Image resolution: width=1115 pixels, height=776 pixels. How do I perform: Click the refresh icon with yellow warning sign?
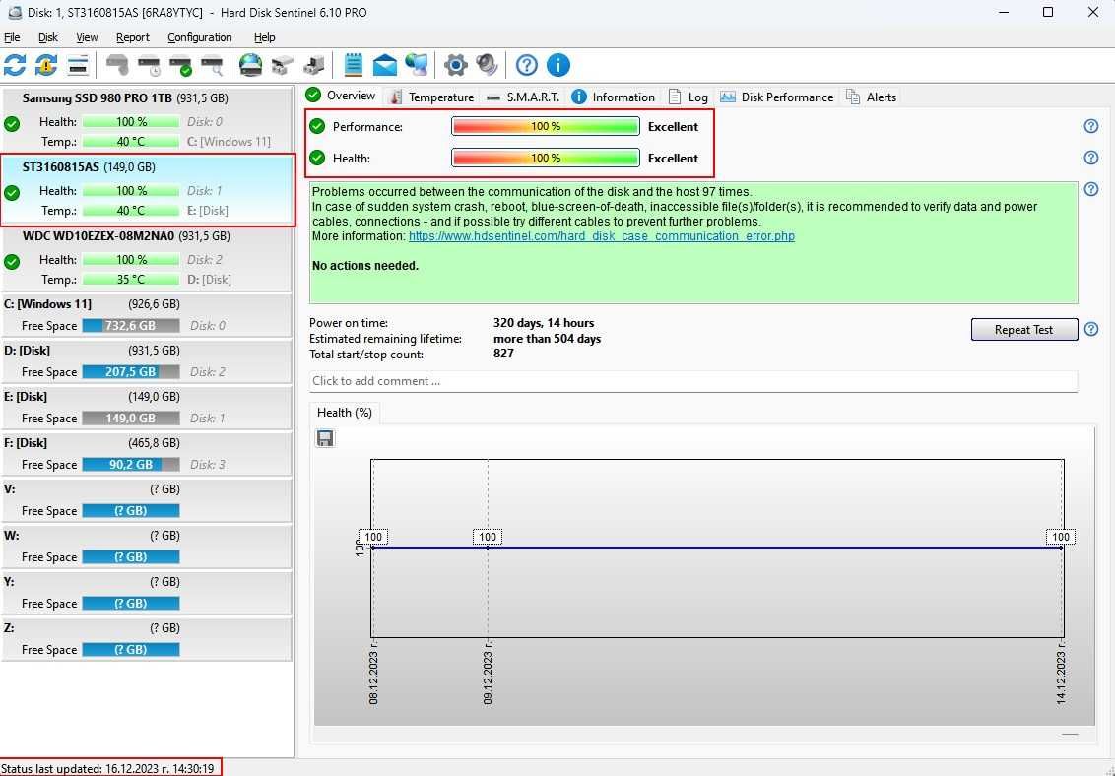[x=46, y=65]
